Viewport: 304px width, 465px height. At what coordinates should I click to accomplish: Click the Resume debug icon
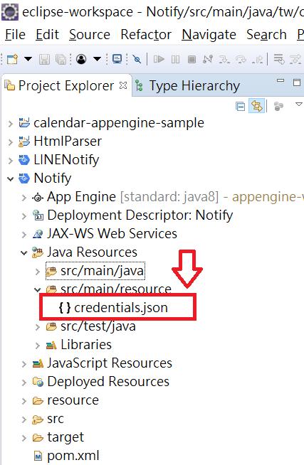[x=159, y=59]
